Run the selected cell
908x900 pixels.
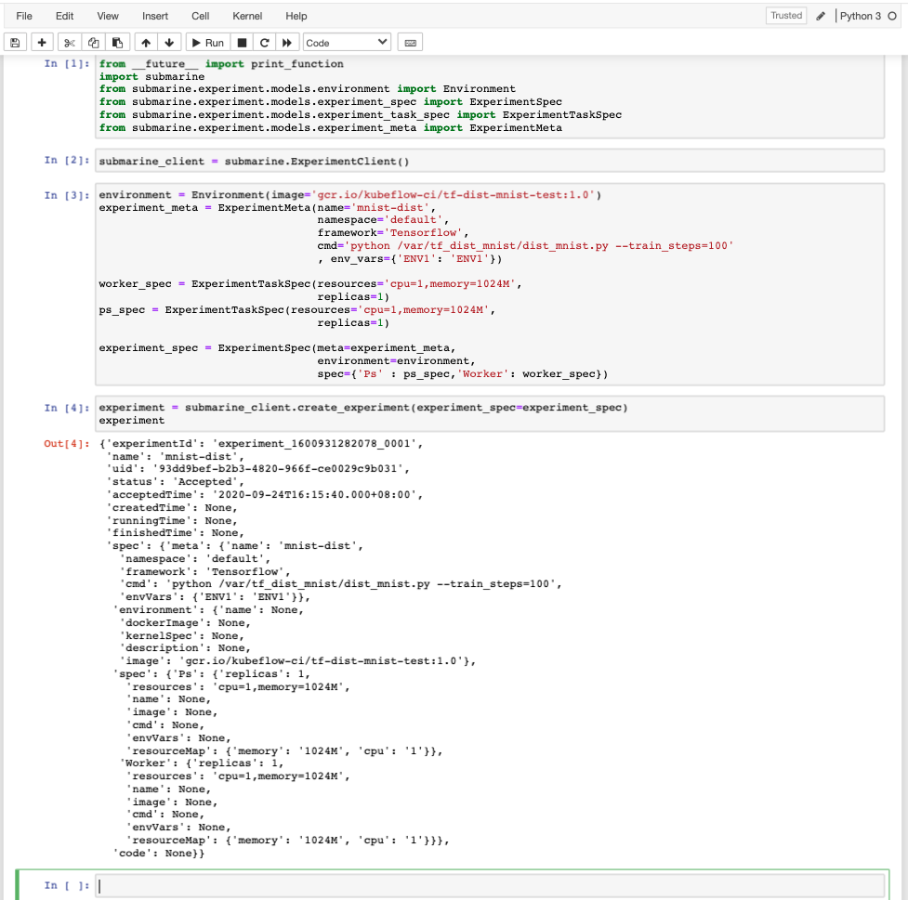pyautogui.click(x=208, y=43)
